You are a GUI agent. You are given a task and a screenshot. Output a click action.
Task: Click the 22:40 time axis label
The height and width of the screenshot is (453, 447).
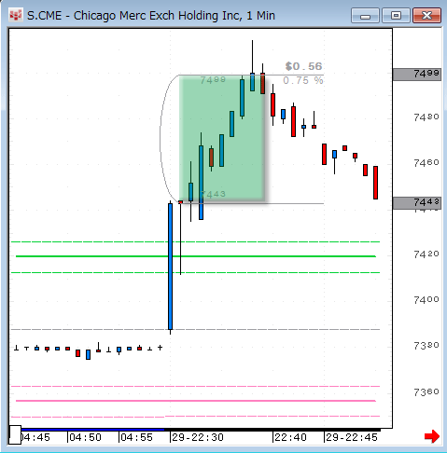pyautogui.click(x=290, y=437)
